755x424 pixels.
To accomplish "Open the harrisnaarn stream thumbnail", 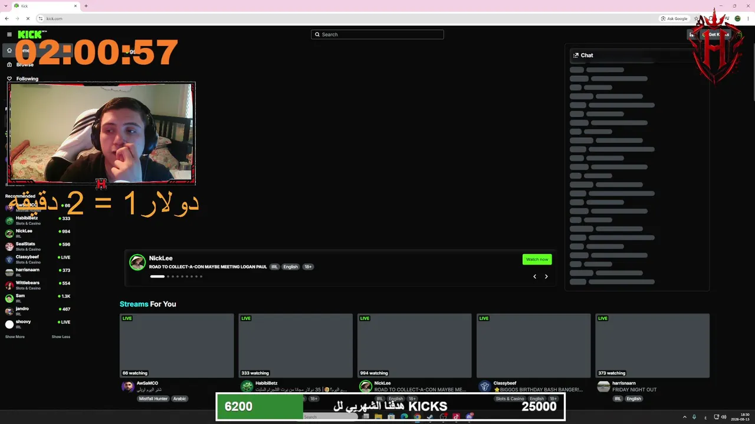I will (x=652, y=346).
